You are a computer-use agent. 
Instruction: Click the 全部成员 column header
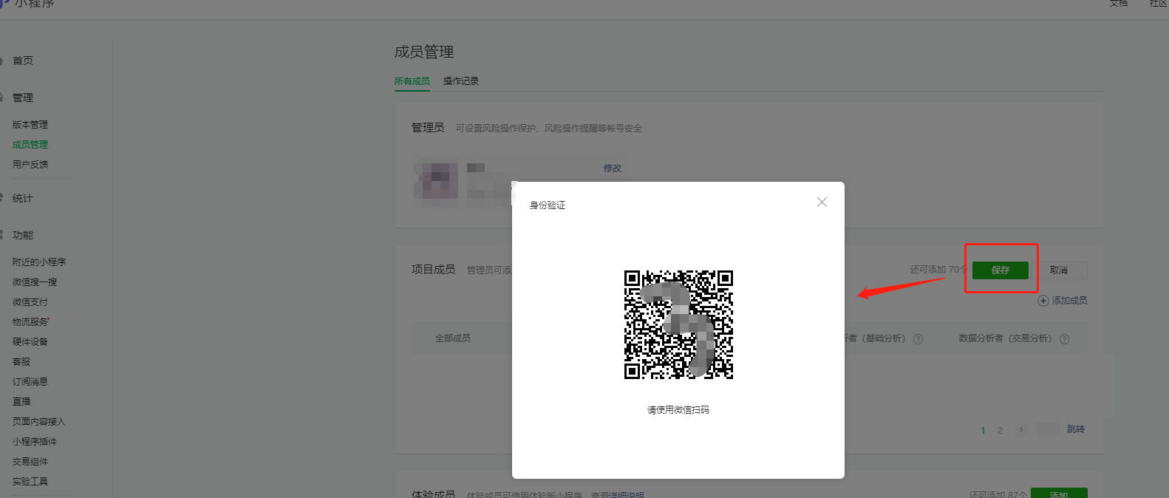pos(453,338)
